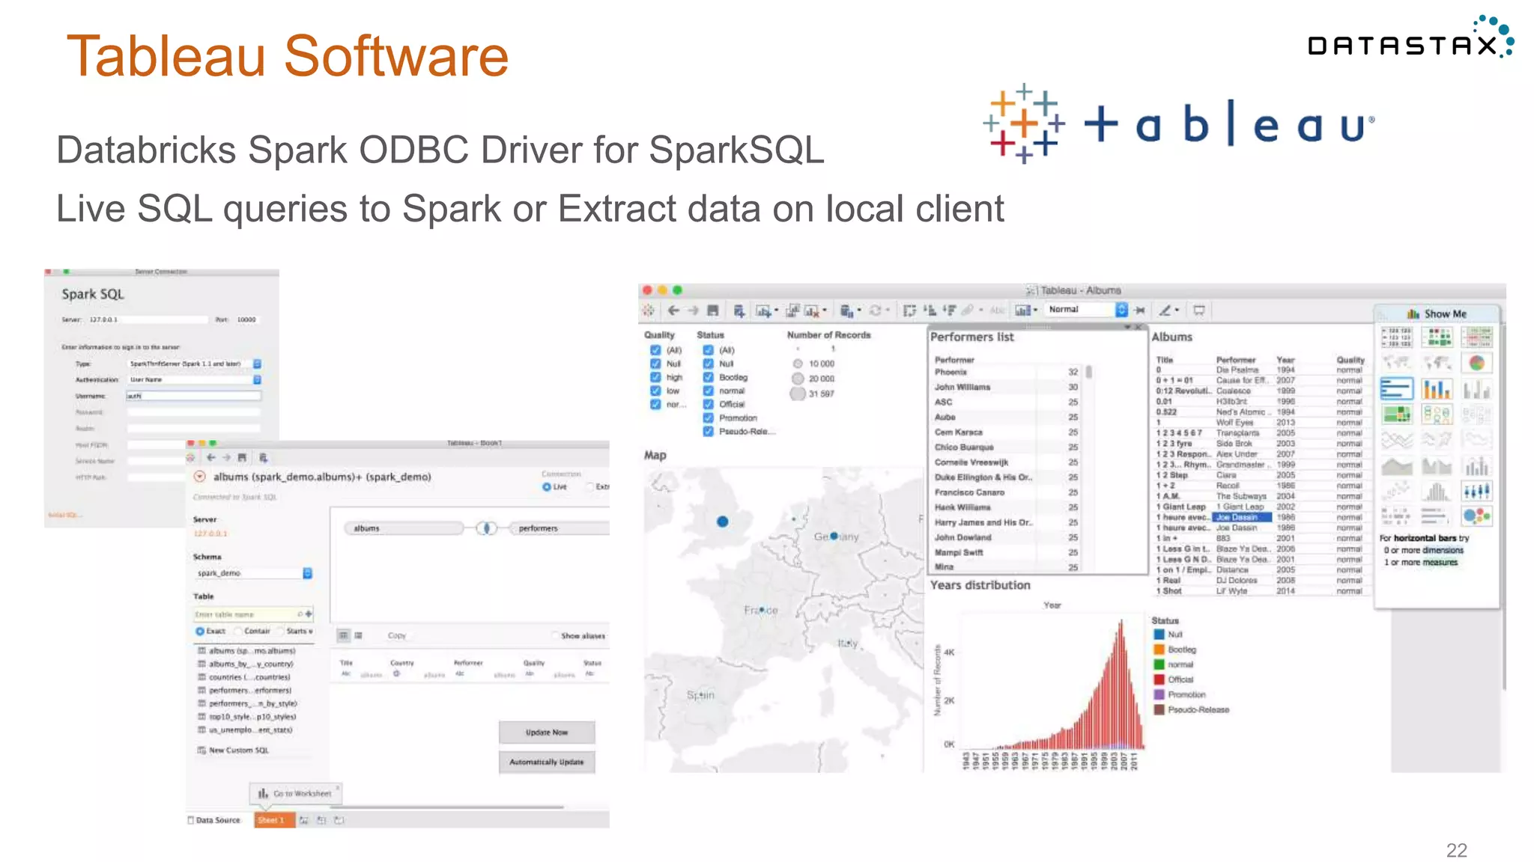Click the New Data Source toolbar icon

click(x=739, y=311)
